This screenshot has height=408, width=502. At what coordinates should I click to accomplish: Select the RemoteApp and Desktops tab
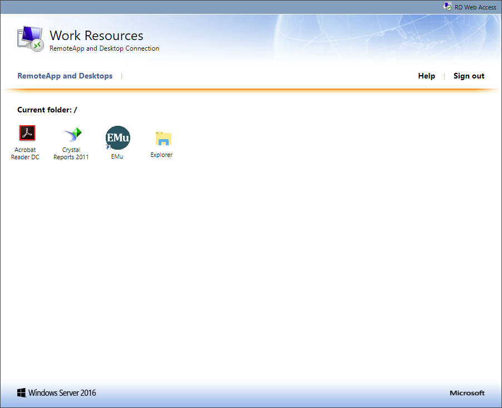click(x=65, y=76)
